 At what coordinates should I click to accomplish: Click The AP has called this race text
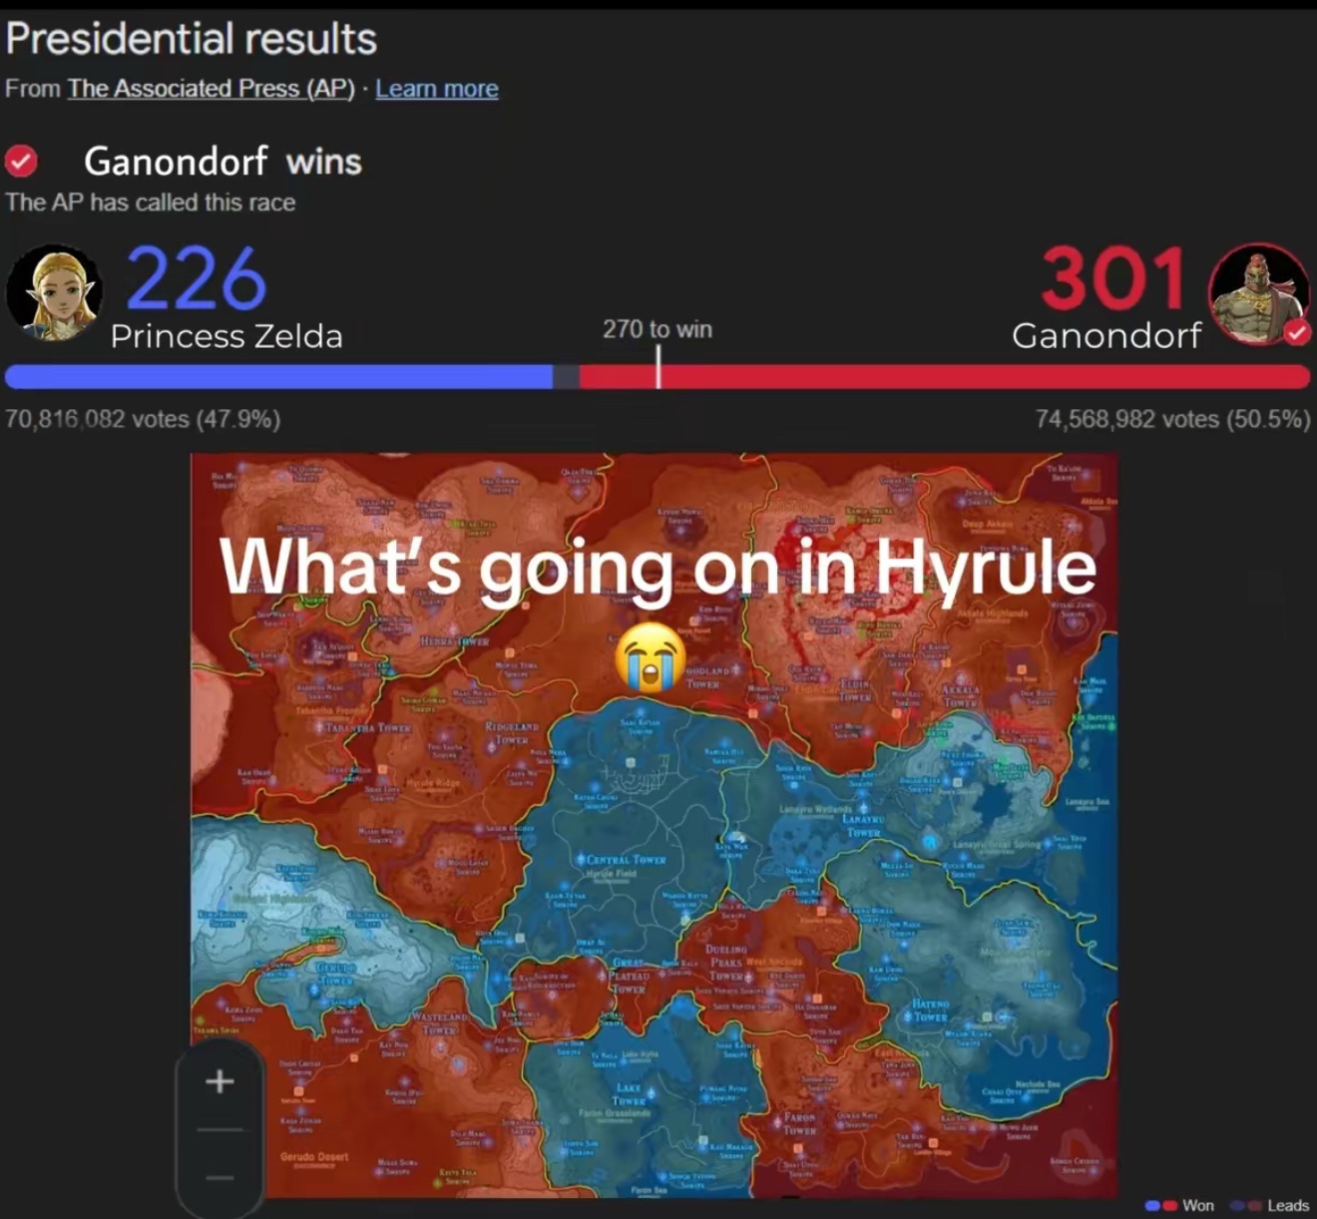(x=151, y=203)
